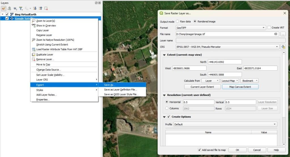Collapse the Extent section
290x157 pixels.
point(165,55)
